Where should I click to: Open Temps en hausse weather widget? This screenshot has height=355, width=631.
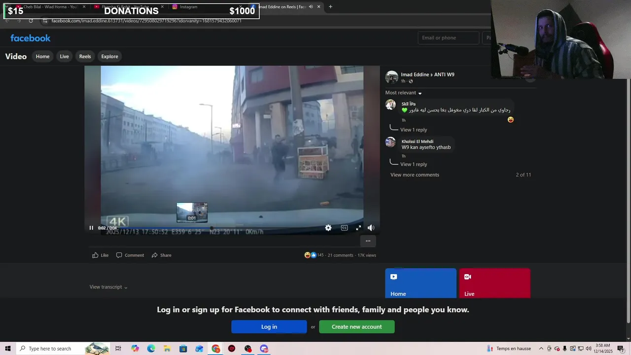[x=509, y=349]
